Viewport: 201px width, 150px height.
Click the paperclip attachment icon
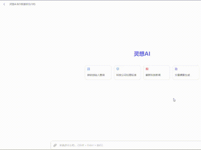click(55, 145)
